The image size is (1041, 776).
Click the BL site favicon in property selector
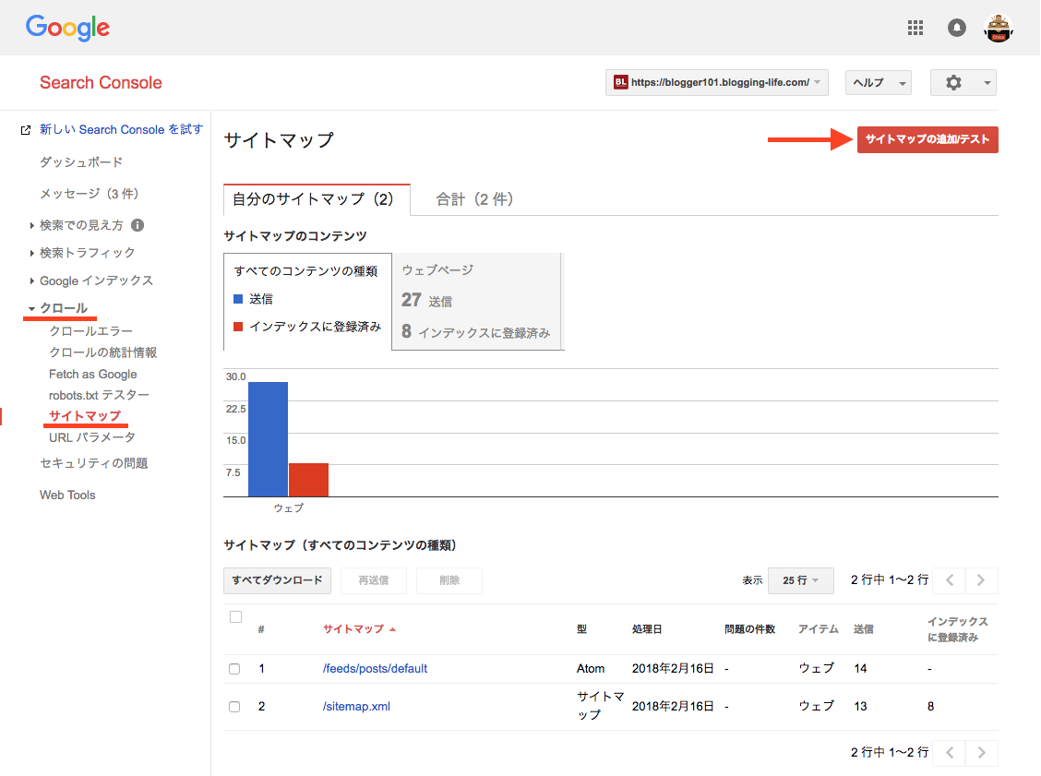pos(620,82)
